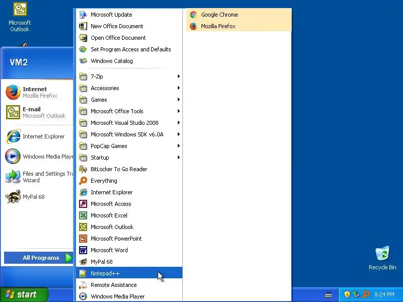This screenshot has height=302, width=403.
Task: Expand the Accessories submenu arrow
Action: pyautogui.click(x=178, y=88)
